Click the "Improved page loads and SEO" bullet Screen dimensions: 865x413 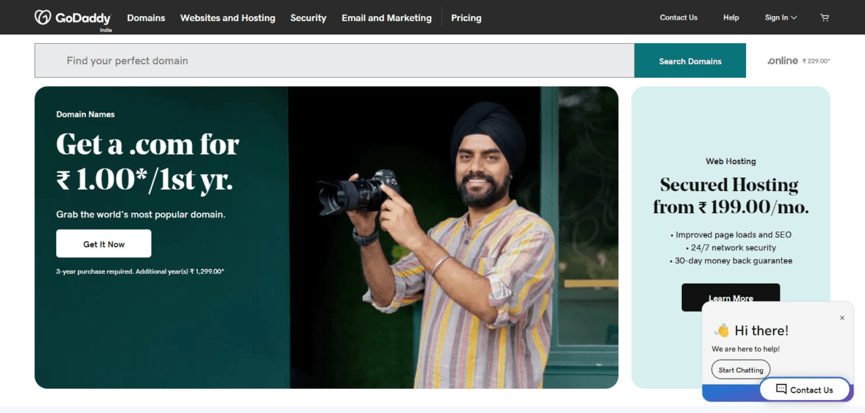coord(731,235)
